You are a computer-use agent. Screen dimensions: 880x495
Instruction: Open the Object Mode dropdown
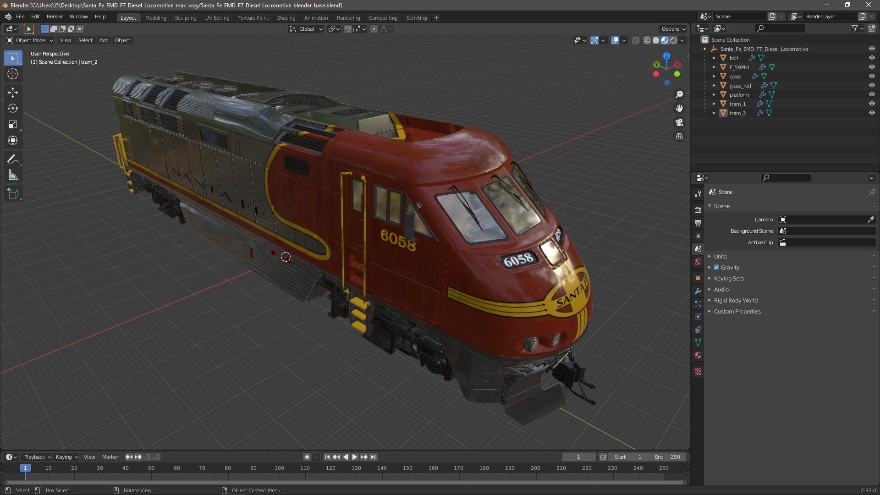30,40
